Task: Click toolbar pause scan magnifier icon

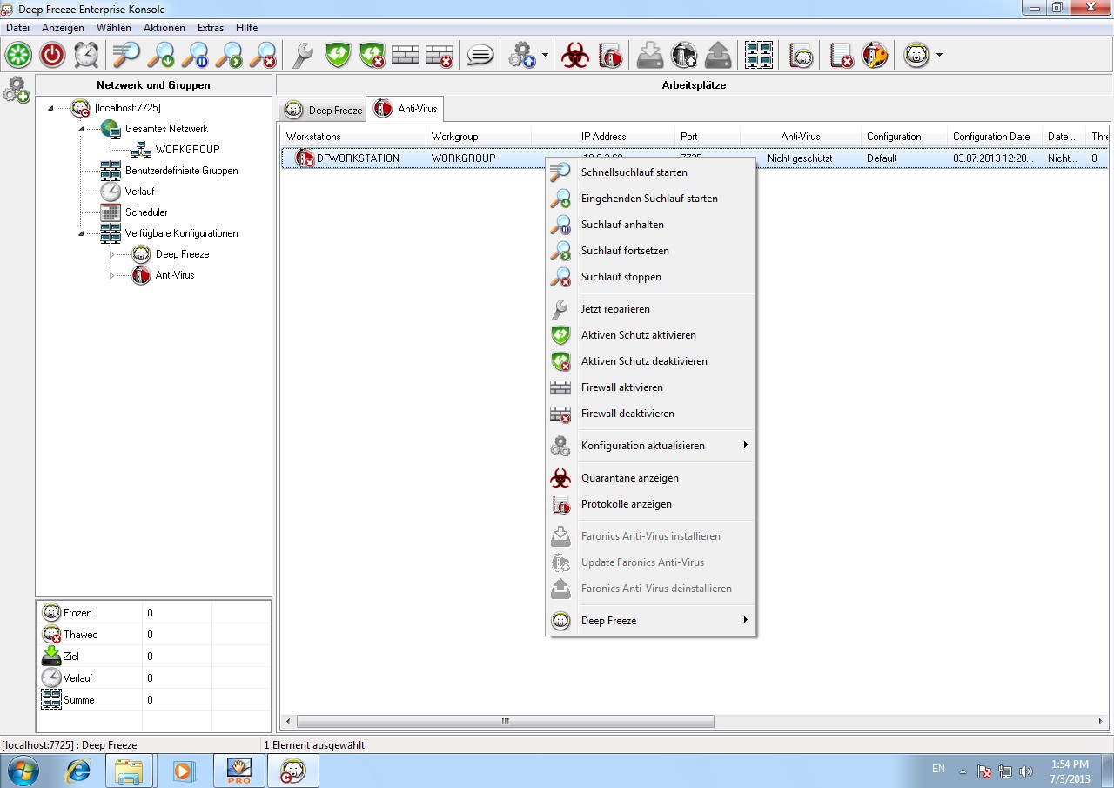Action: pos(195,56)
